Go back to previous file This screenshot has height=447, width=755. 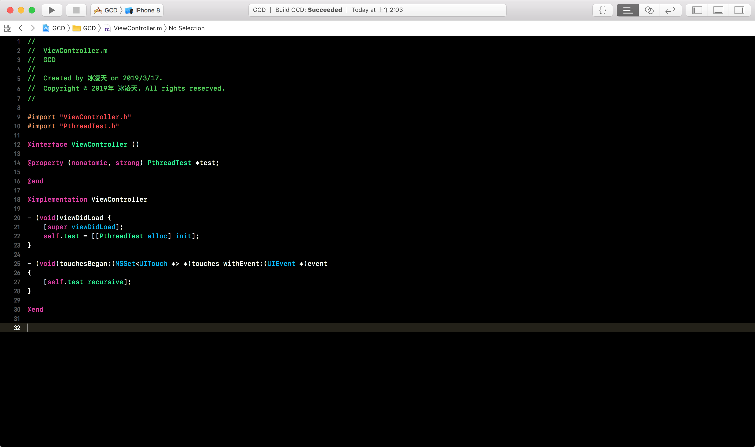(20, 28)
